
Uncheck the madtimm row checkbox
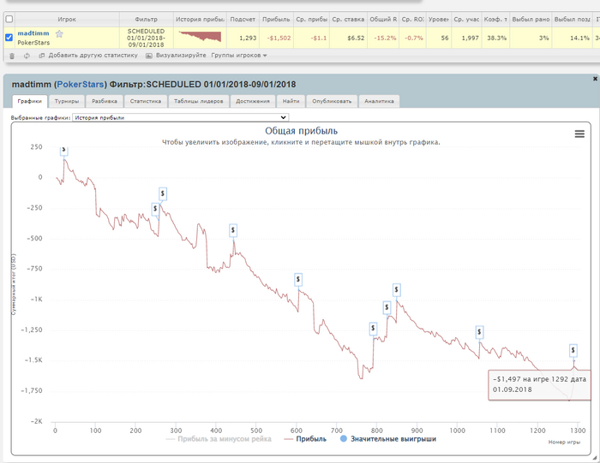tap(9, 38)
